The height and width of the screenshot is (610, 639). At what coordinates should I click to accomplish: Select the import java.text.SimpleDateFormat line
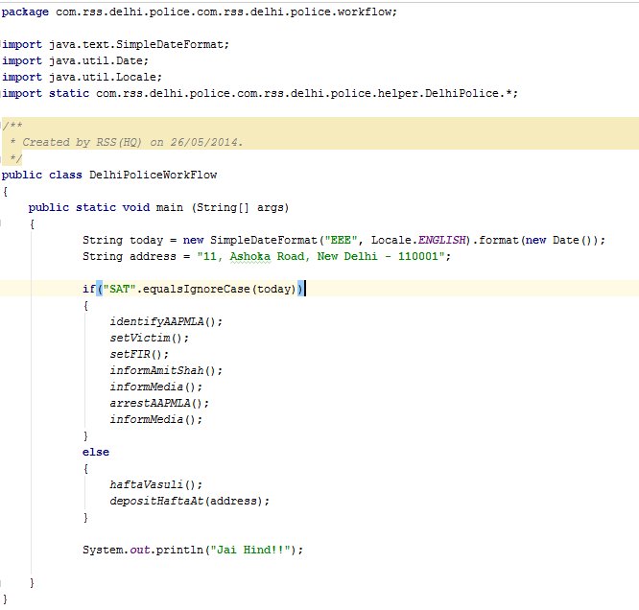tap(115, 44)
